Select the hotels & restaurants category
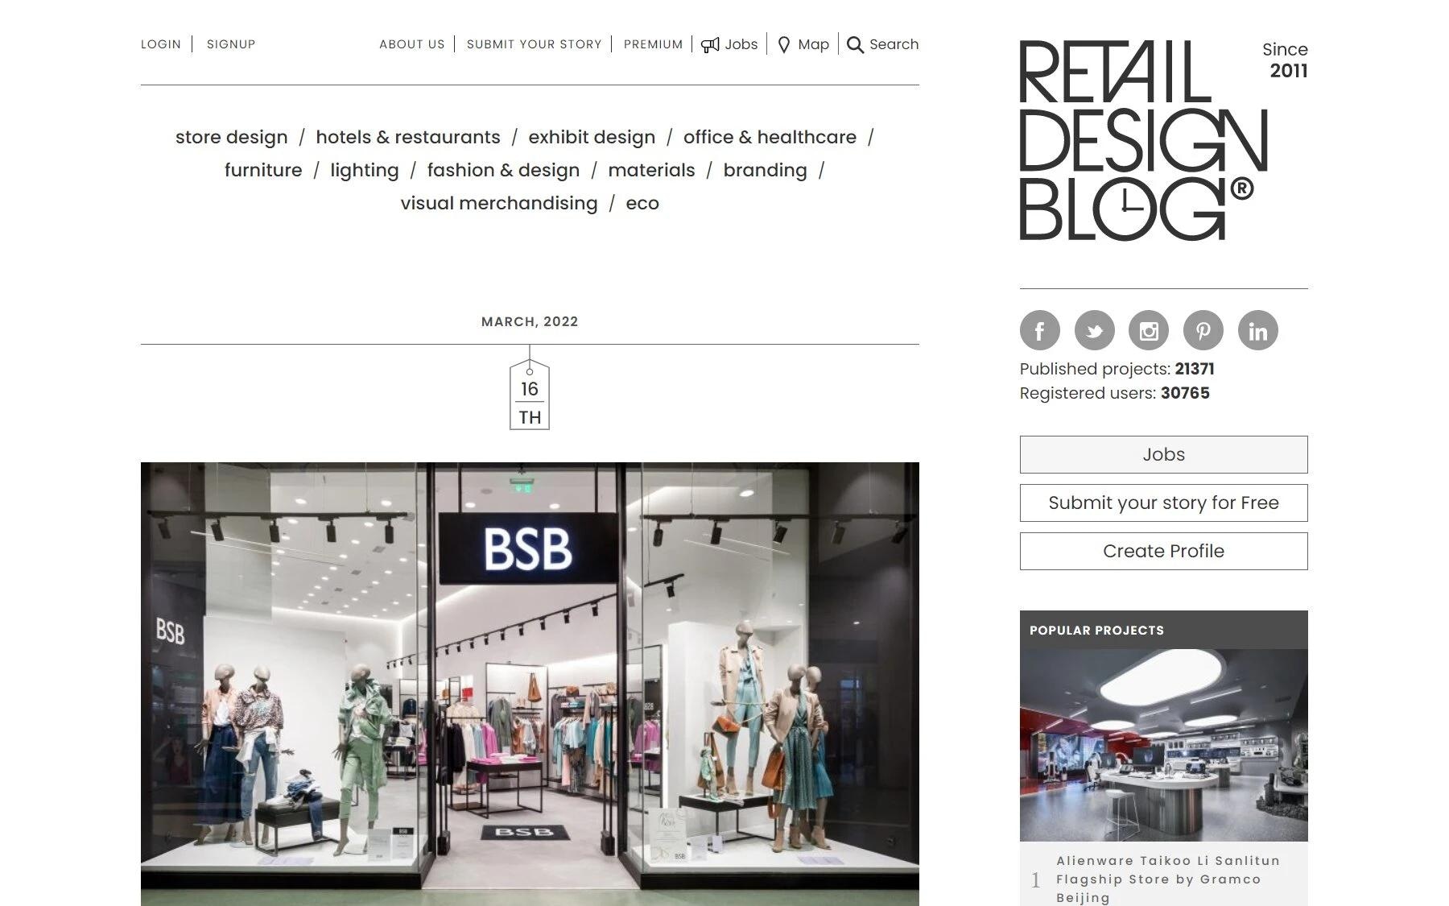The height and width of the screenshot is (906, 1449). (408, 137)
